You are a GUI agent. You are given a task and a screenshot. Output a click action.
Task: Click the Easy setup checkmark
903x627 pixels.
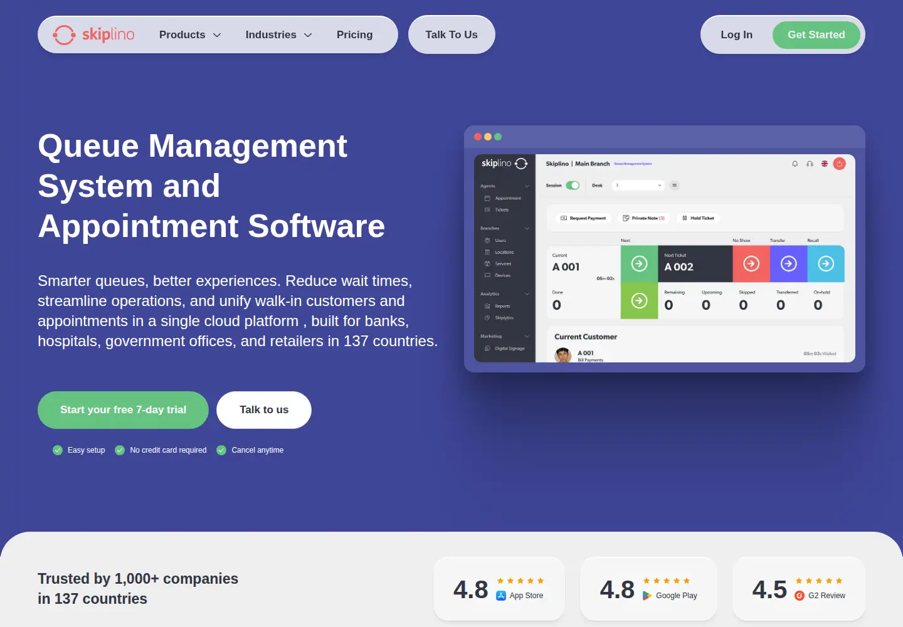pyautogui.click(x=58, y=450)
